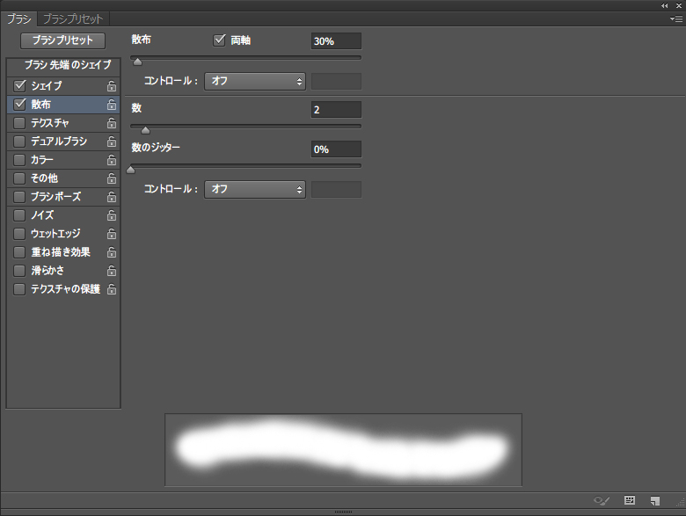Click the 数のジッター slider handle
This screenshot has width=686, height=516.
[130, 170]
